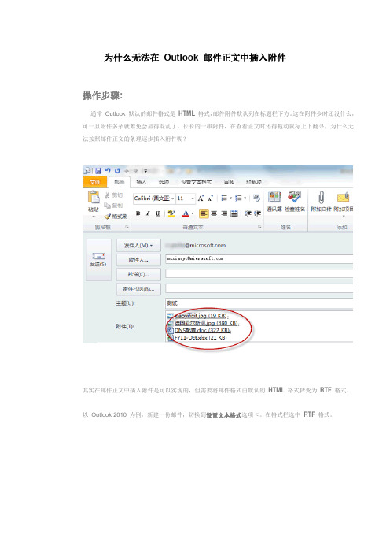This screenshot has width=390, height=553.
Task: Select the FY11-Oct.xlsx attachment
Action: tap(197, 338)
